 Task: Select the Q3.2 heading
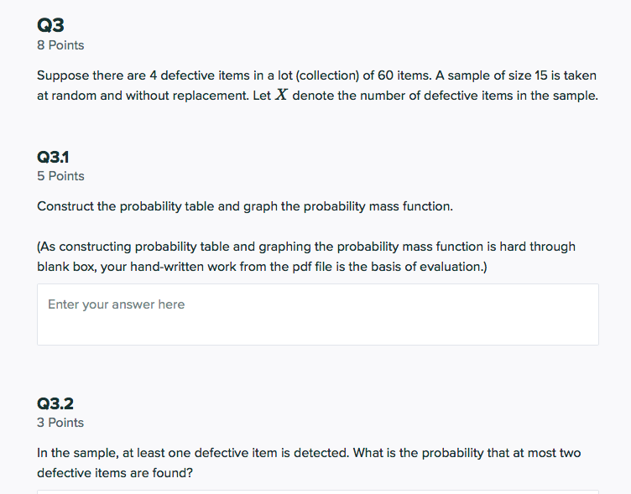click(x=55, y=403)
